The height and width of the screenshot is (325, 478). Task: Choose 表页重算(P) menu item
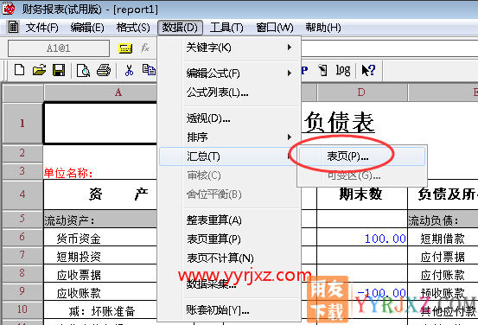pos(230,239)
